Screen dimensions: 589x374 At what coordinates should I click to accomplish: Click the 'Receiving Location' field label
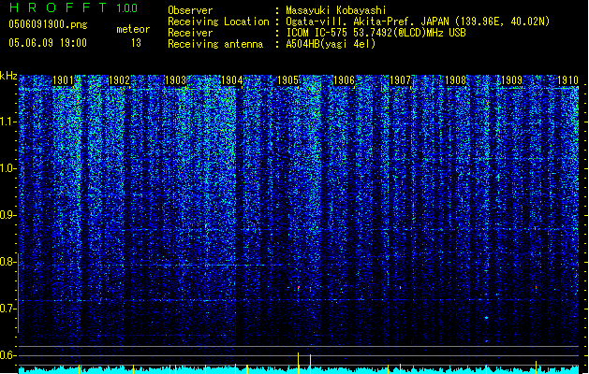[218, 22]
